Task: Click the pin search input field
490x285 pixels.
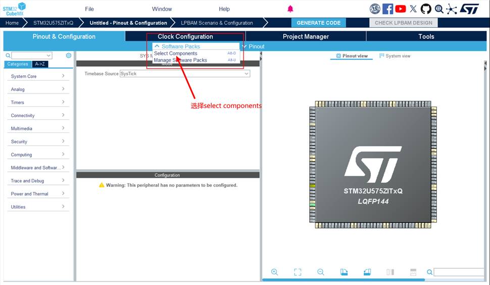Action: pos(459,272)
